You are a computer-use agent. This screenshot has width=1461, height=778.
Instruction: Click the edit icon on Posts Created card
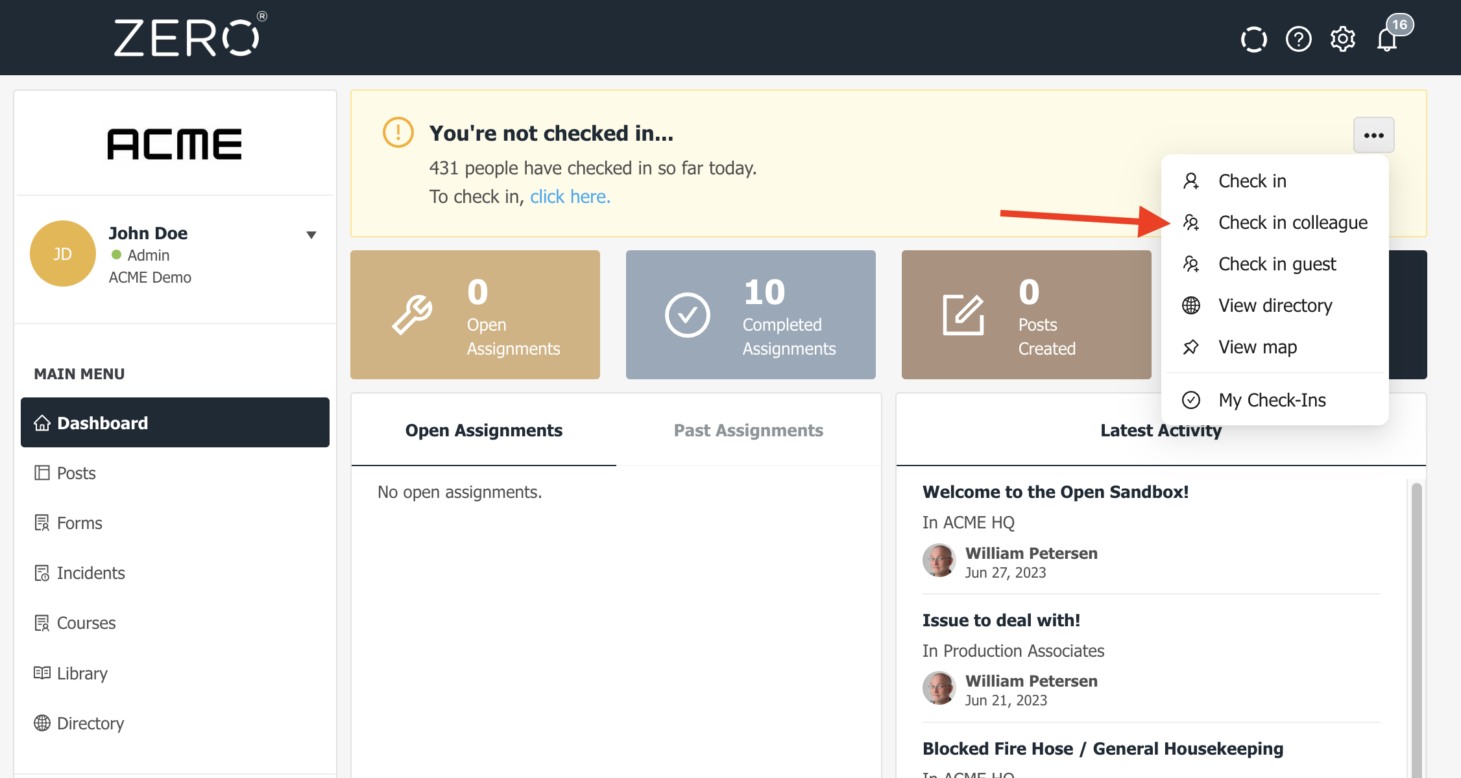[963, 315]
